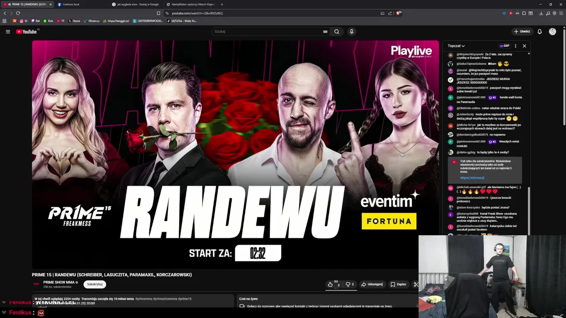Open the PRIME SHOW MMA channel name

pos(59,282)
